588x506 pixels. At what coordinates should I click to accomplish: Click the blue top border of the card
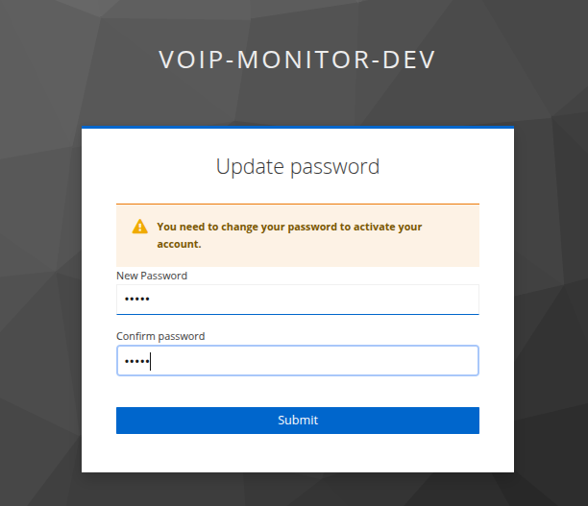tap(298, 128)
